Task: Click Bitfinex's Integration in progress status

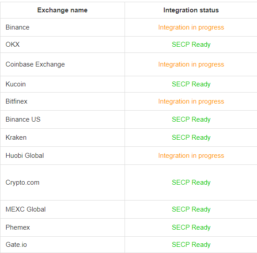Action: point(191,101)
